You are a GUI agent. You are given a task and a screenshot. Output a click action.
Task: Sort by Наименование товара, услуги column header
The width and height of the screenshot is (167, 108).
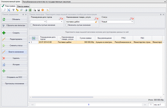(x=67, y=38)
